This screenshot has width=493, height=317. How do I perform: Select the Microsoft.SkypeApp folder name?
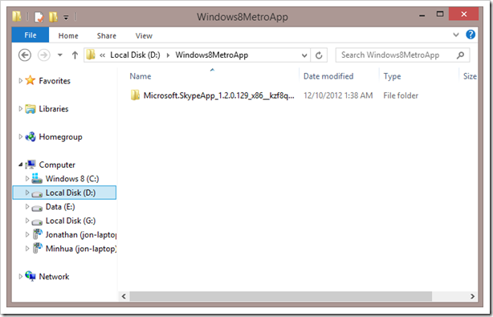click(x=219, y=96)
